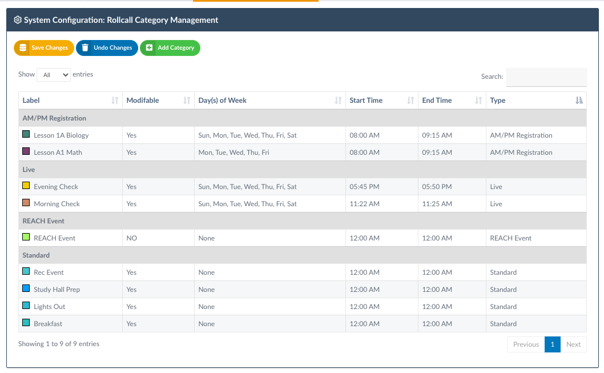Screen dimensions: 604x373
Task: Click Showing 1 to 9 of 9 entries text
Action: [x=59, y=344]
